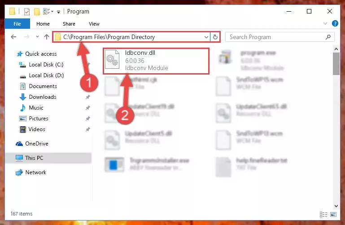The image size is (345, 225).
Task: Switch to the View tab
Action: (94, 24)
